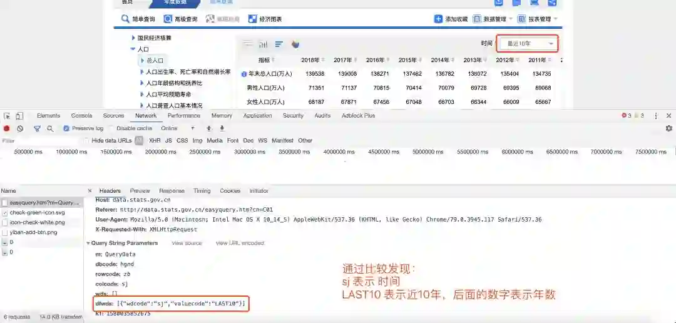Tick checkbox for easyquery.htm request

click(x=5, y=203)
